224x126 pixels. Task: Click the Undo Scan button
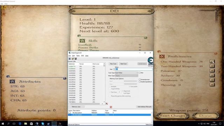(x=142, y=64)
